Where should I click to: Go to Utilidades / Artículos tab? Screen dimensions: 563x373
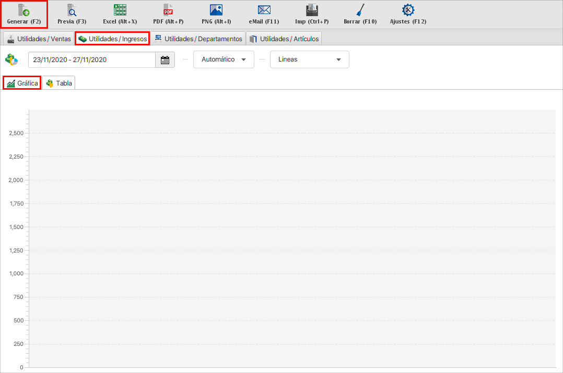[x=284, y=39]
